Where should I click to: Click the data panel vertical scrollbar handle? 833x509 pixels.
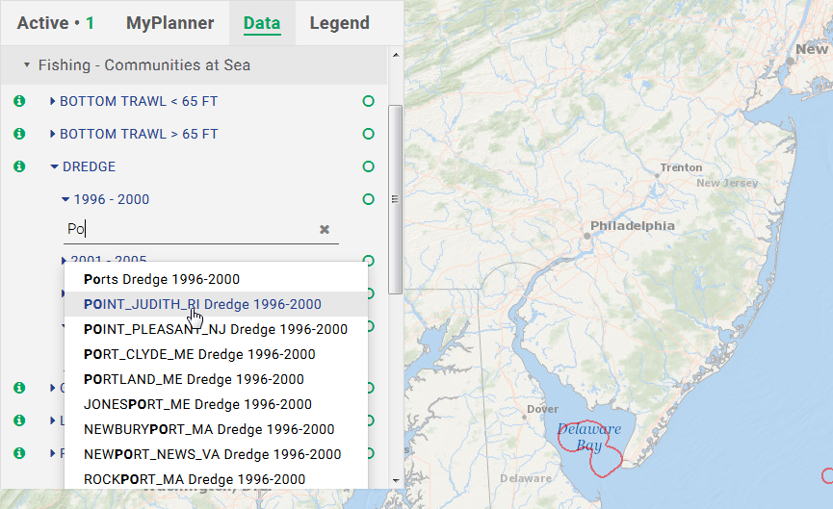[x=394, y=198]
